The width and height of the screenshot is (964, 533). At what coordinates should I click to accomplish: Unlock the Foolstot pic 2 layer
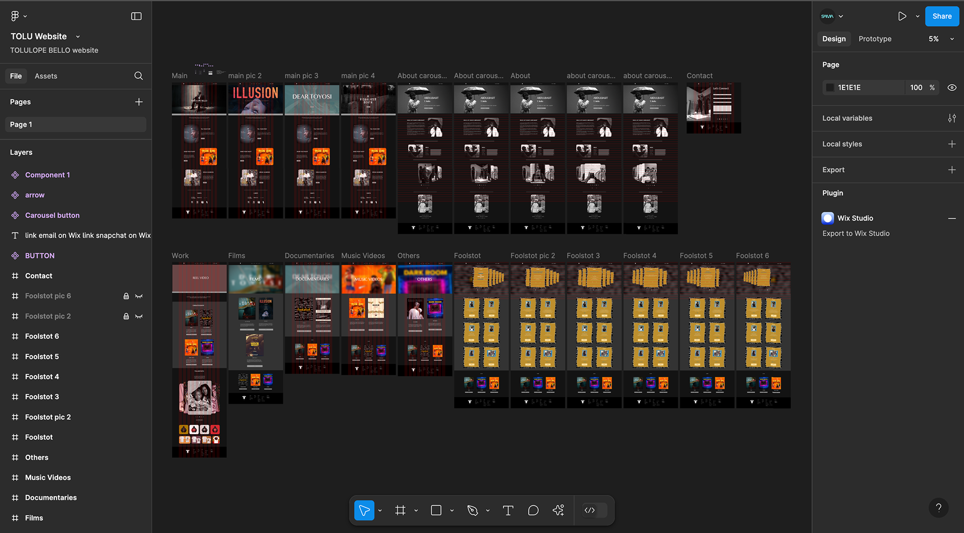[x=126, y=316]
